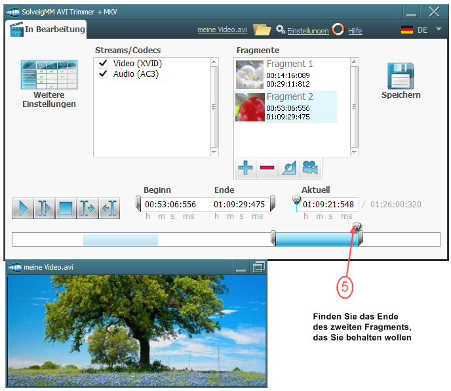The height and width of the screenshot is (391, 451).
Task: Click the Fragmente list scrollbar thumb
Action: point(354,107)
